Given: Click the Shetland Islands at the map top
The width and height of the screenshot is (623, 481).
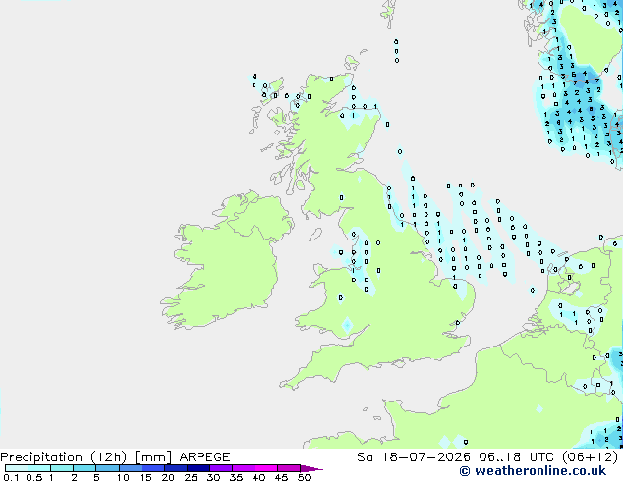Looking at the screenshot, I should (389, 14).
